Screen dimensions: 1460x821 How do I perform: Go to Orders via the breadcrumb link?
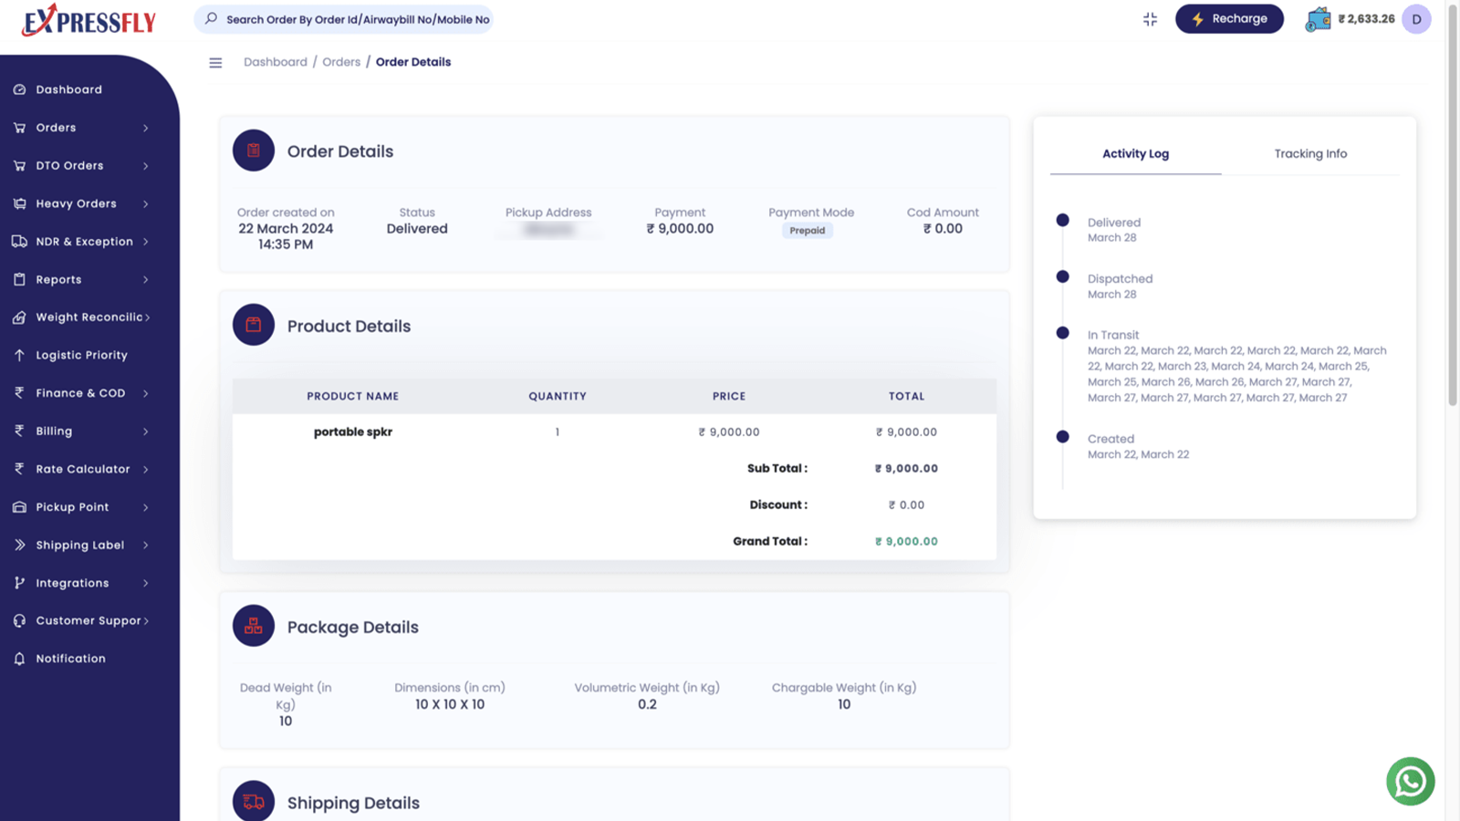341,61
